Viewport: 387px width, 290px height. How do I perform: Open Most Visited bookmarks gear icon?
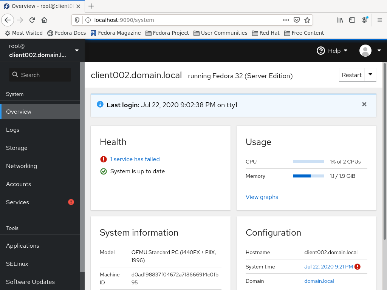tap(8, 33)
